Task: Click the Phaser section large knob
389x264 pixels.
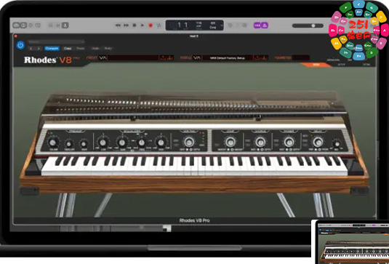Action: pos(289,142)
